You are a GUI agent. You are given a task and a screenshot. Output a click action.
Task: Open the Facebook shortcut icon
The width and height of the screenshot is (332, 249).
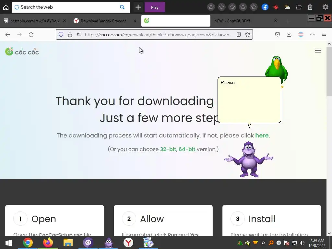click(265, 7)
